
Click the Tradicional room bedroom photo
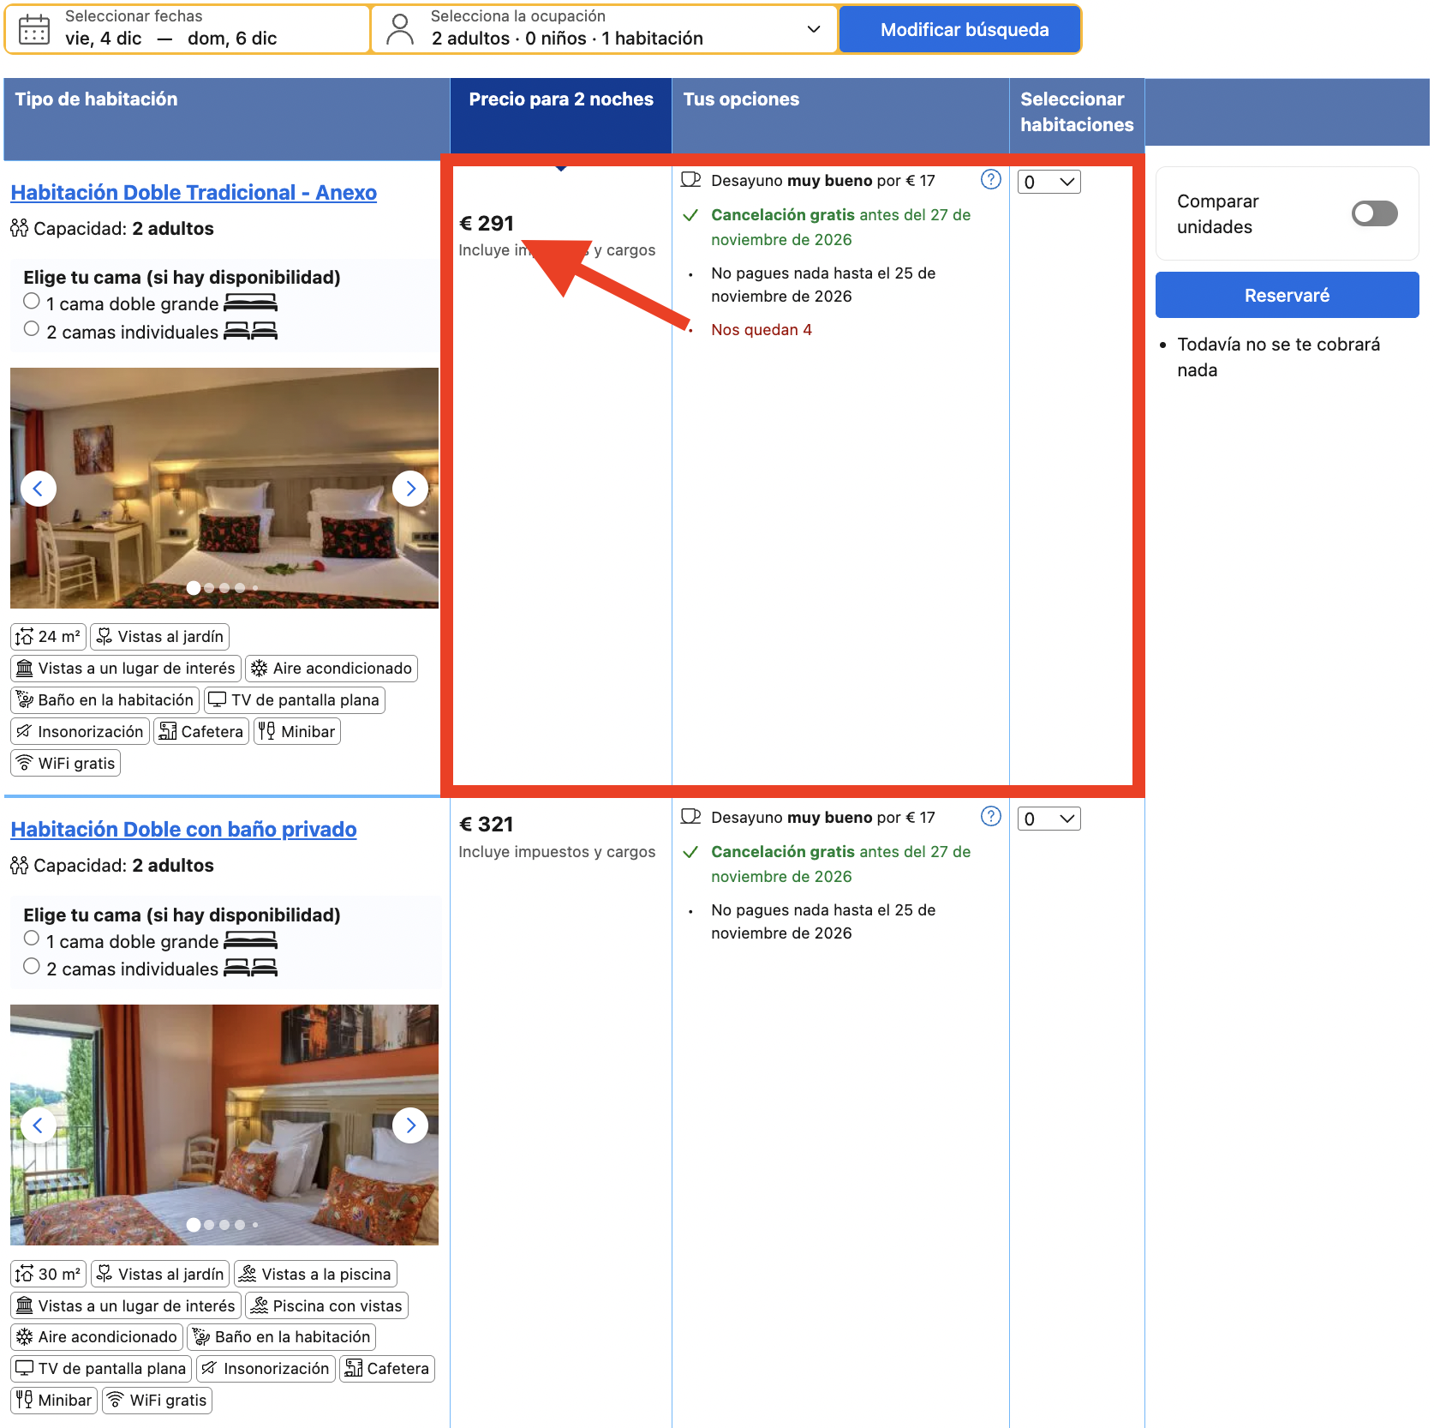click(x=224, y=489)
